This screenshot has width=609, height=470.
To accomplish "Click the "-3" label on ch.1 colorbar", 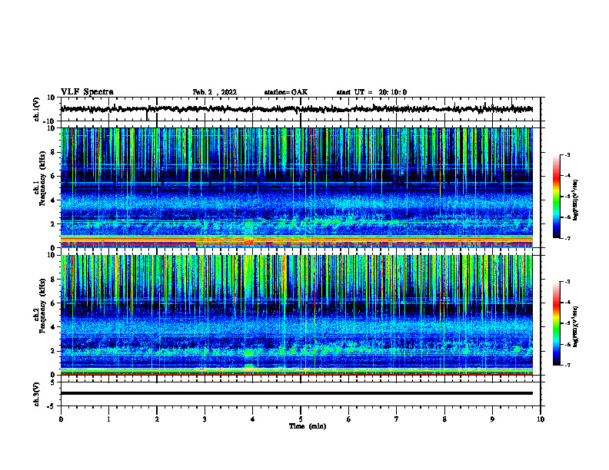I will [x=567, y=154].
